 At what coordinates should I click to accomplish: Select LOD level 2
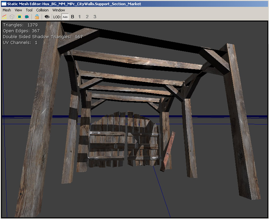pos(87,17)
